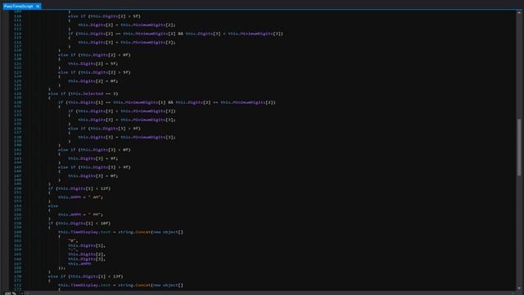Click the line "else if (this.Digits[3] < 0f)"

[94, 150]
